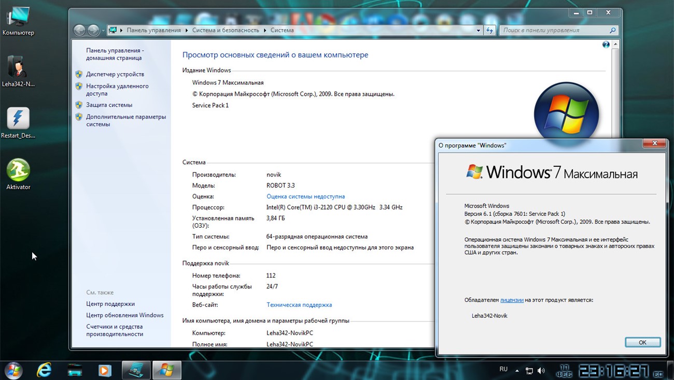Click the taskbar digital clock

[614, 371]
